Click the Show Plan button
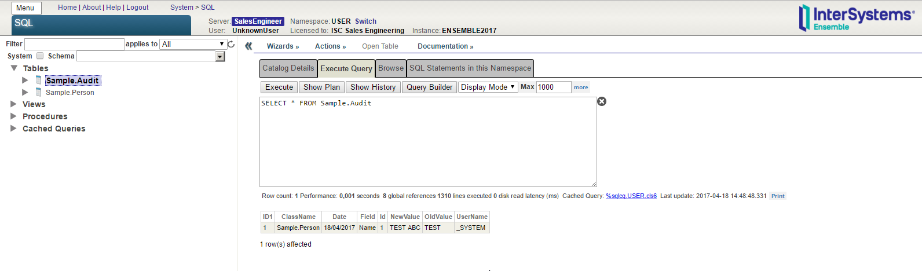Viewport: 922px width, 271px height. [x=321, y=87]
